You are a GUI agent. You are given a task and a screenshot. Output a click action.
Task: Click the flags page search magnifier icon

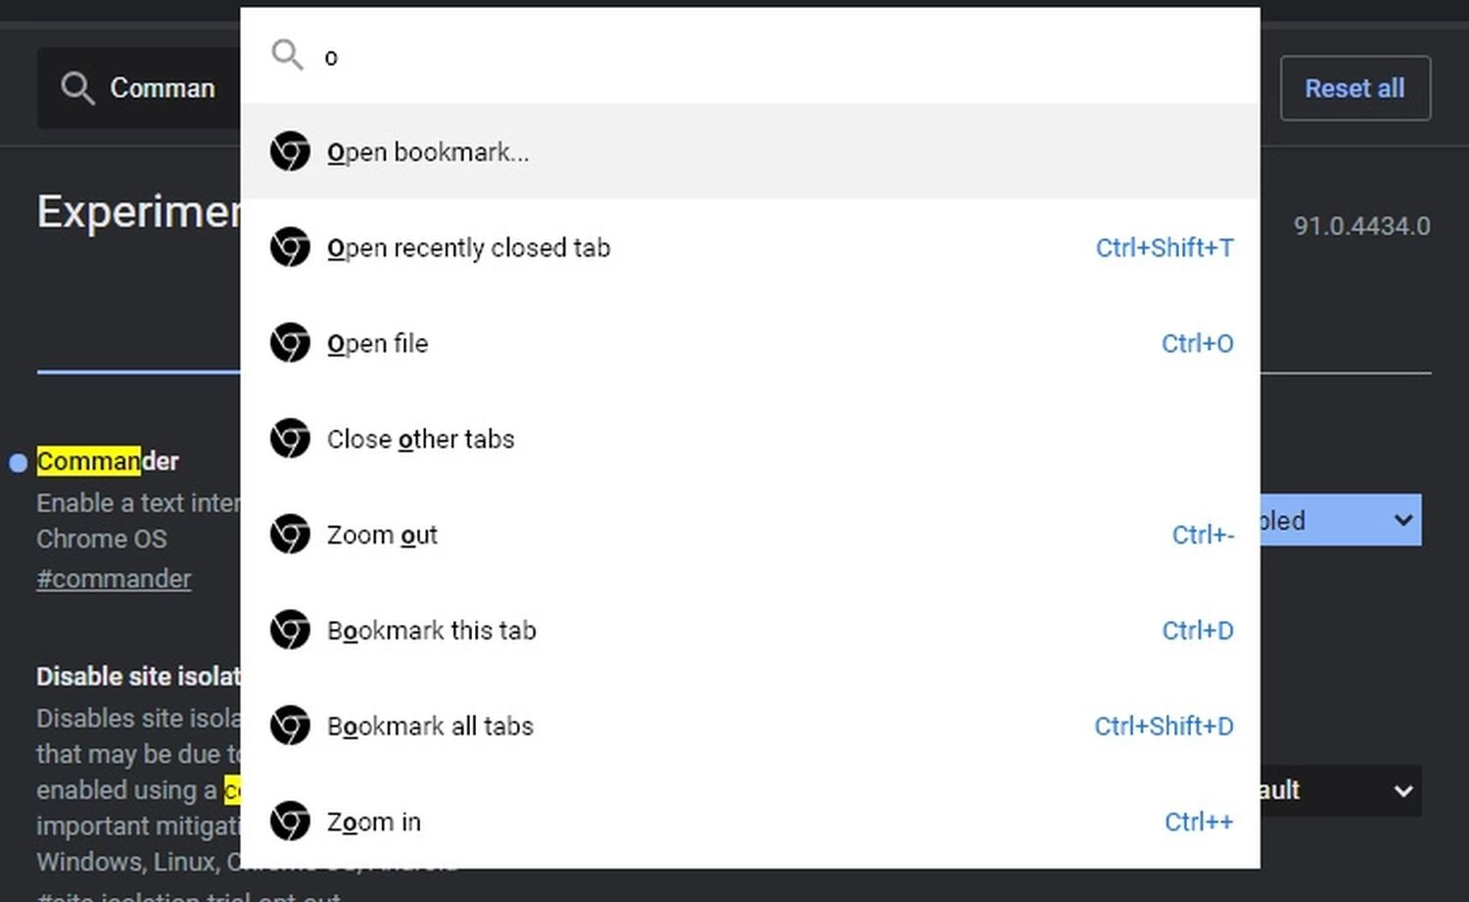77,88
